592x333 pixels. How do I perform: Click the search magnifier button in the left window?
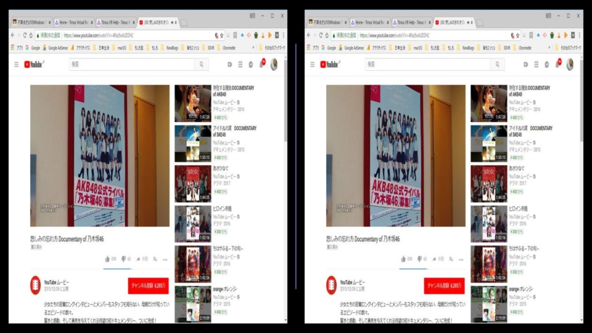(x=202, y=65)
